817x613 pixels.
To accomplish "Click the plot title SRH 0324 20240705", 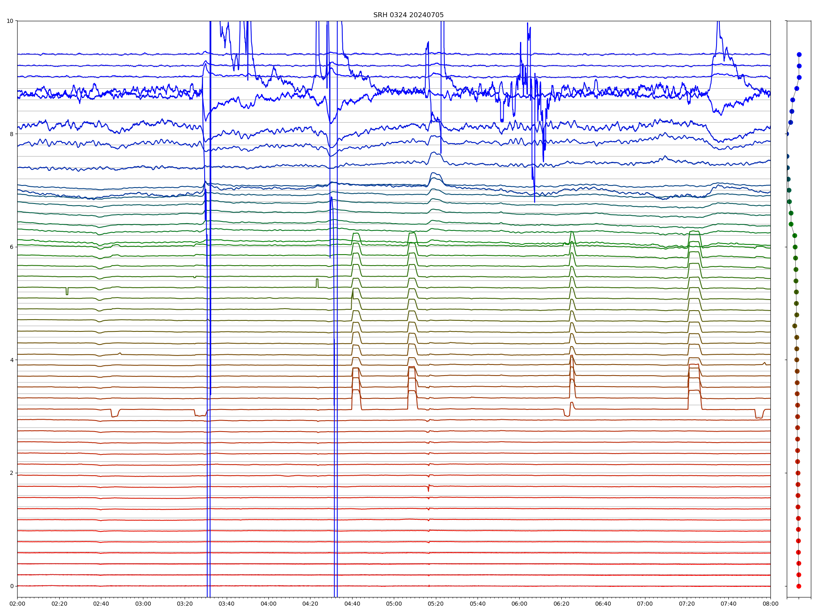I will [408, 15].
